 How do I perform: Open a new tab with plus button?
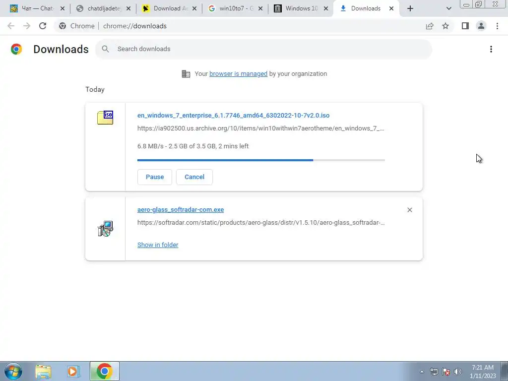410,9
